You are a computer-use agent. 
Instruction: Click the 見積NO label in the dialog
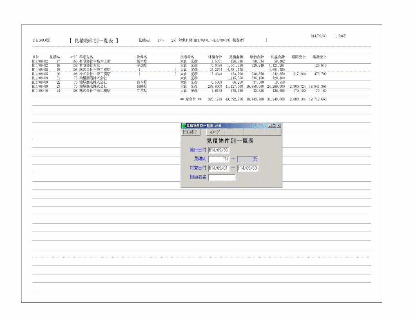tap(200, 159)
